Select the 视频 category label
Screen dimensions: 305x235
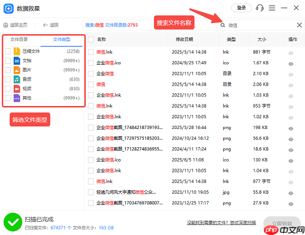coord(27,89)
